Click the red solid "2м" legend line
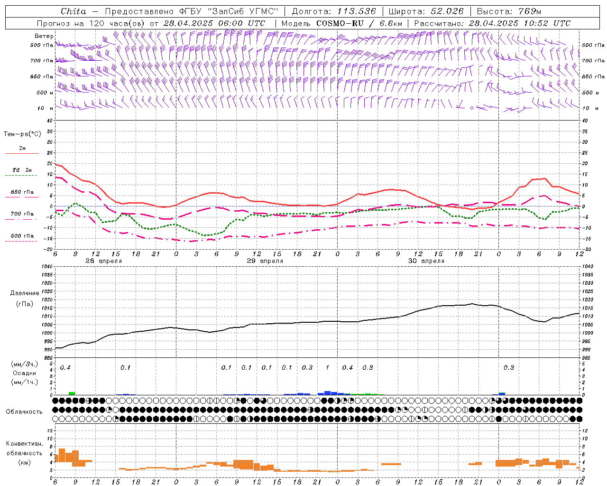The image size is (607, 486). pyautogui.click(x=22, y=153)
